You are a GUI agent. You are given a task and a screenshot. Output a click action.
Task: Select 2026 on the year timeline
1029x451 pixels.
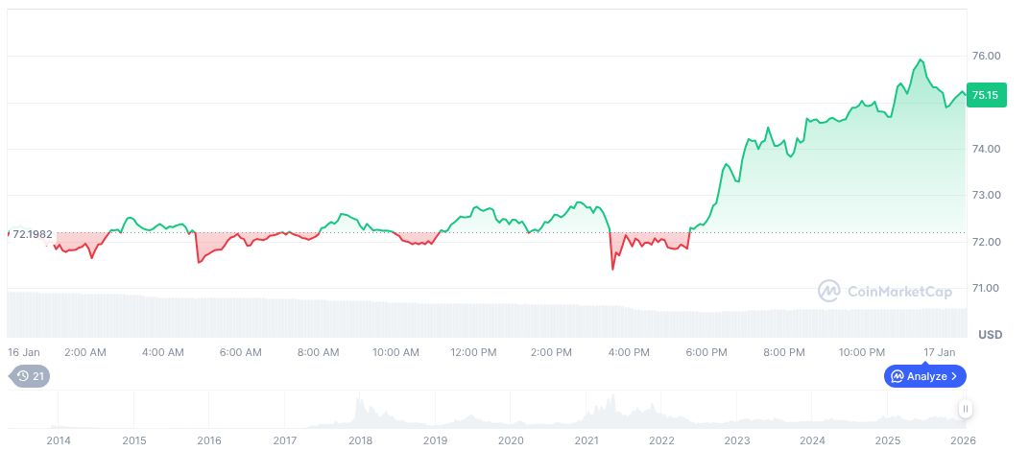point(963,440)
